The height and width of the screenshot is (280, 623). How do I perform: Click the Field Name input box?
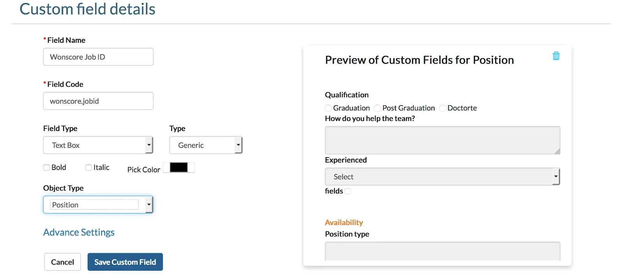pyautogui.click(x=98, y=57)
